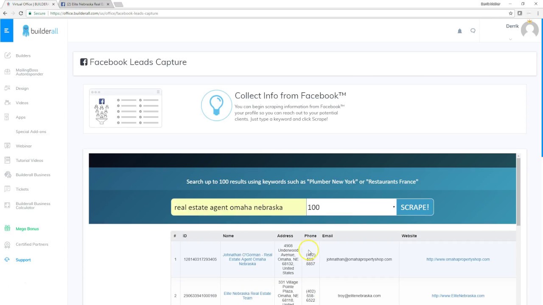Open a new browser tab

pos(118,4)
